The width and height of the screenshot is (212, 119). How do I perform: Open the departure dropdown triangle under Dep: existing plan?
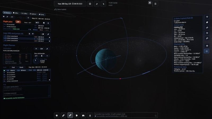(x=47, y=56)
